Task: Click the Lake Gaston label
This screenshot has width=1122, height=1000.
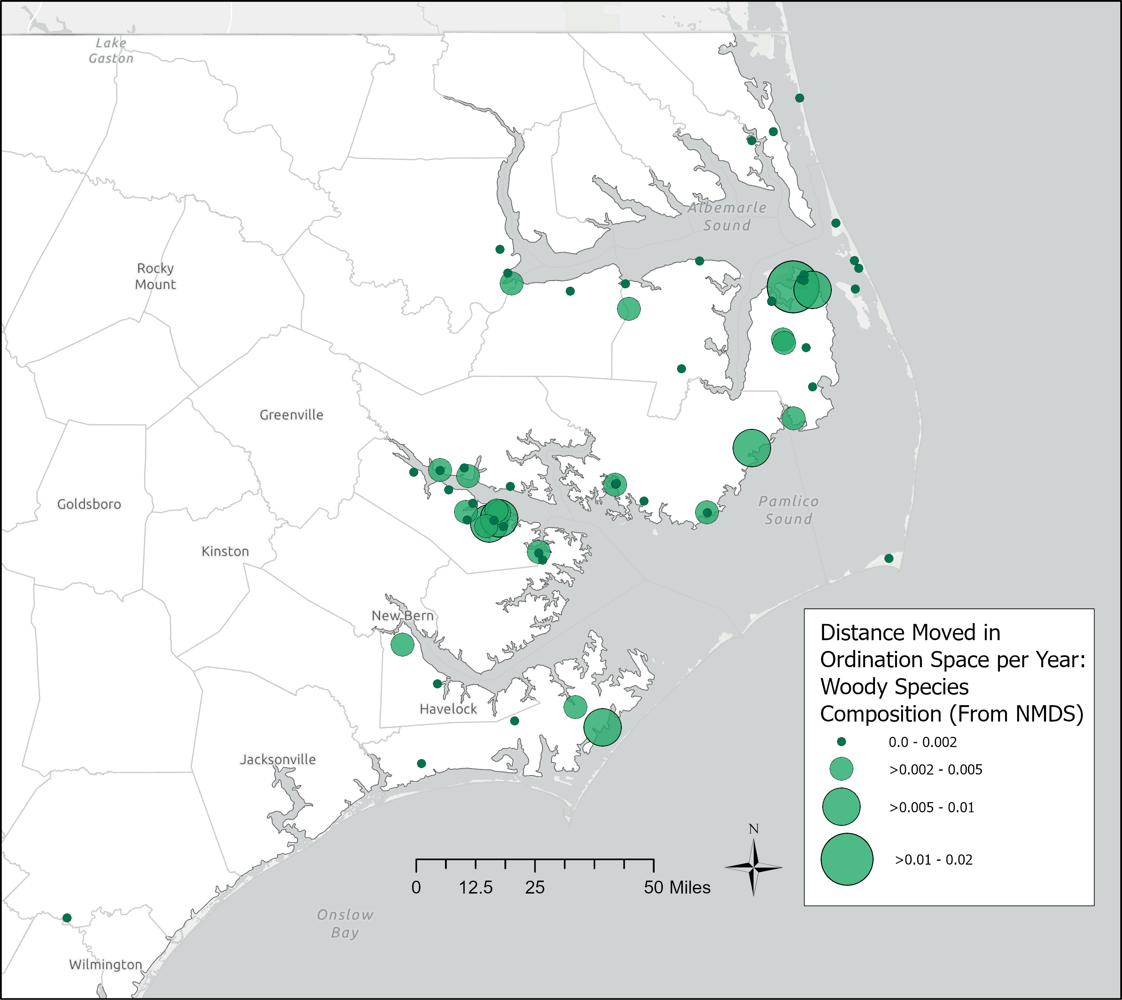Action: pyautogui.click(x=111, y=50)
